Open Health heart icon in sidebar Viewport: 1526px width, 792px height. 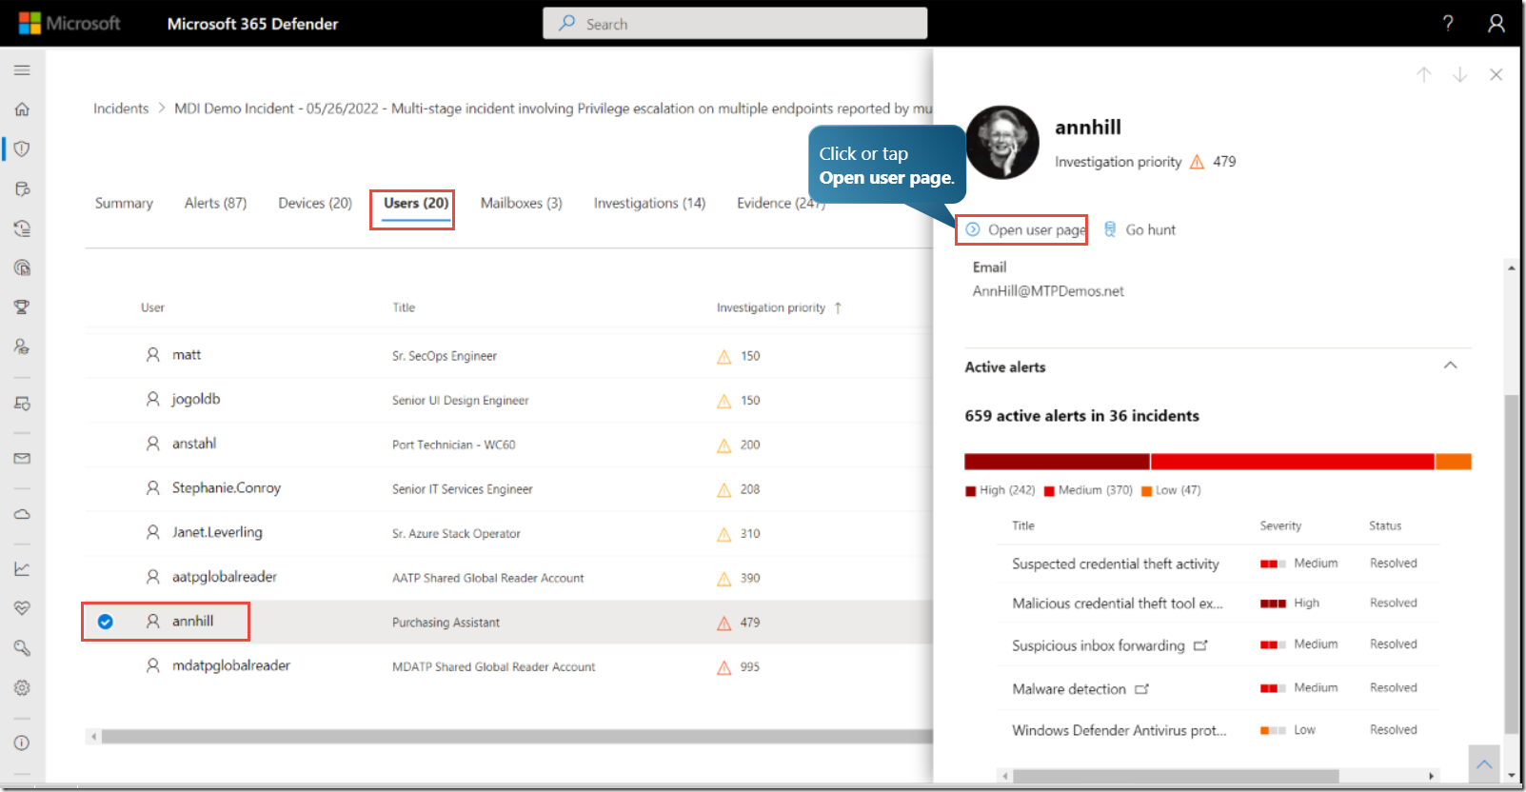(x=22, y=608)
